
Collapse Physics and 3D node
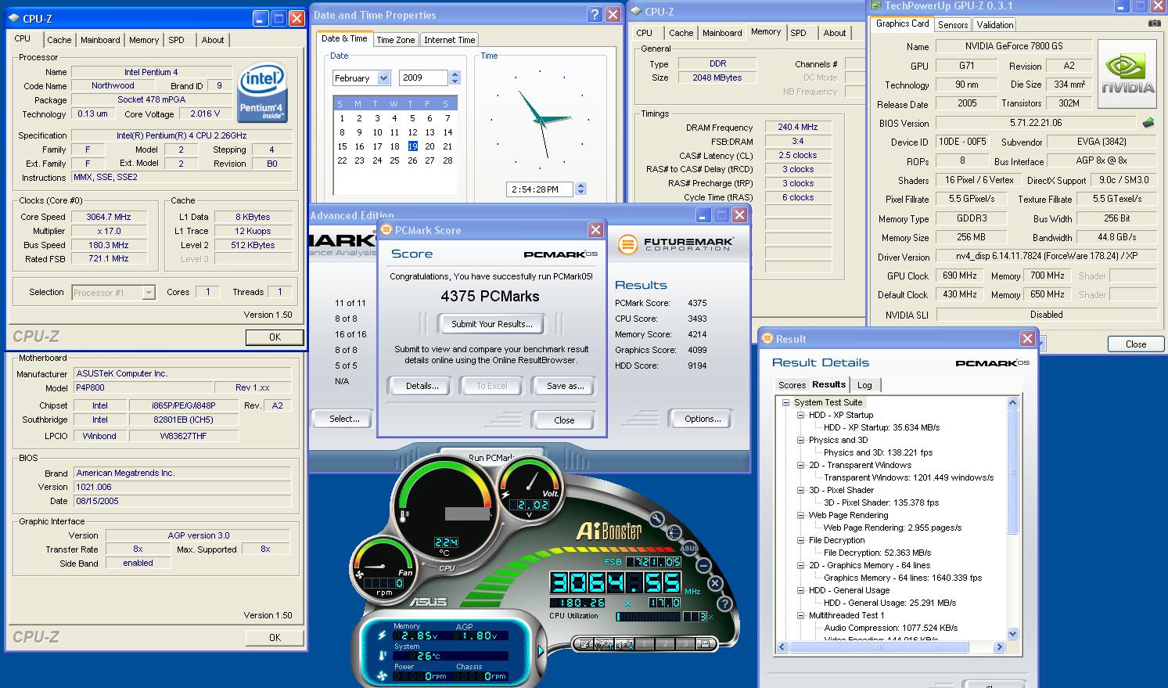[x=801, y=440]
